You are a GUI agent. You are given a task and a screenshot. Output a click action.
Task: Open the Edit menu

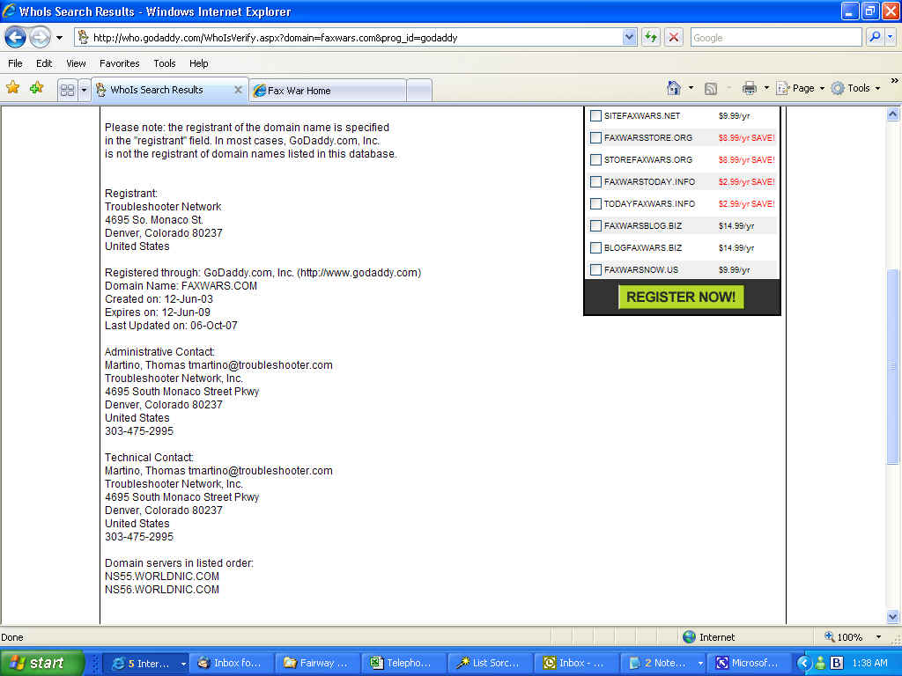(x=44, y=63)
